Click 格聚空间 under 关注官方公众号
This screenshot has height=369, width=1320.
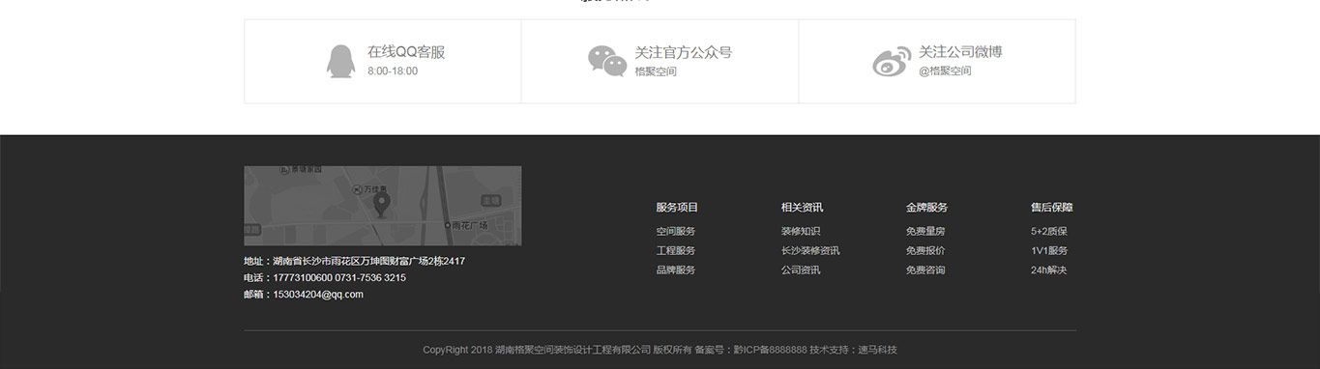656,71
